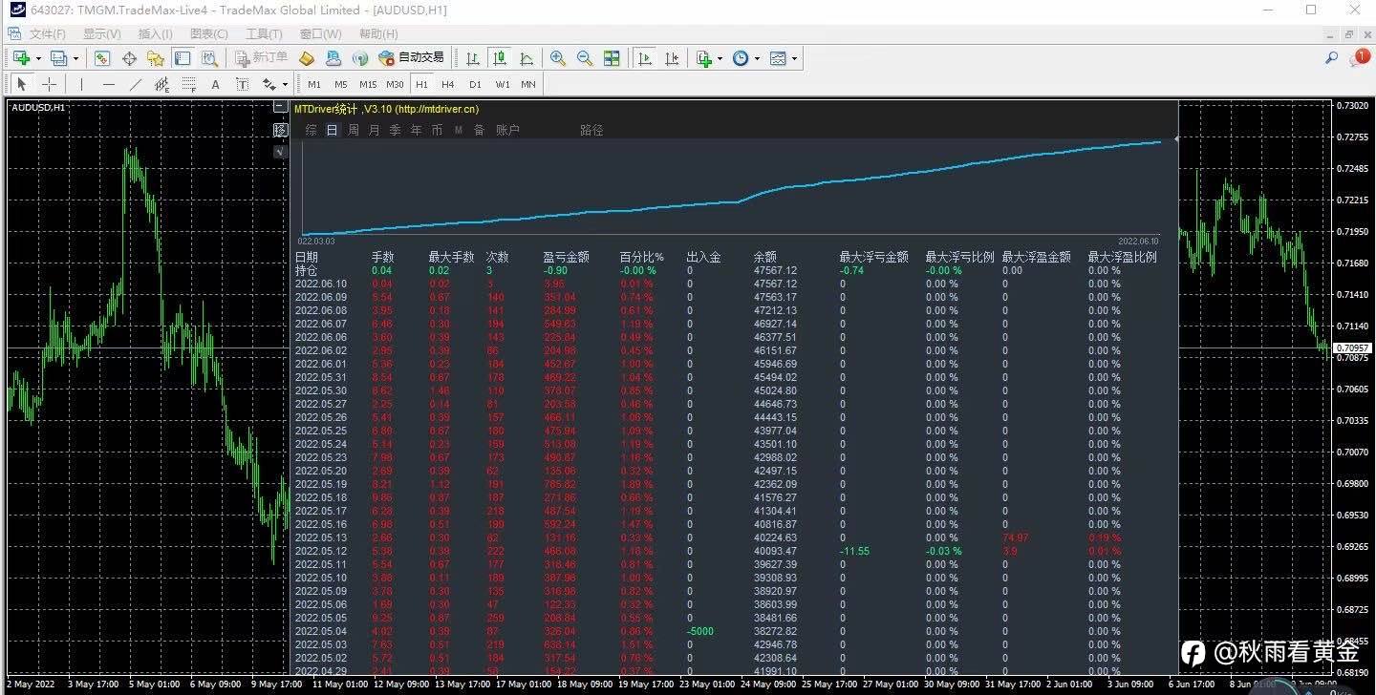Open a new chart window icon
This screenshot has width=1376, height=695.
coord(21,58)
